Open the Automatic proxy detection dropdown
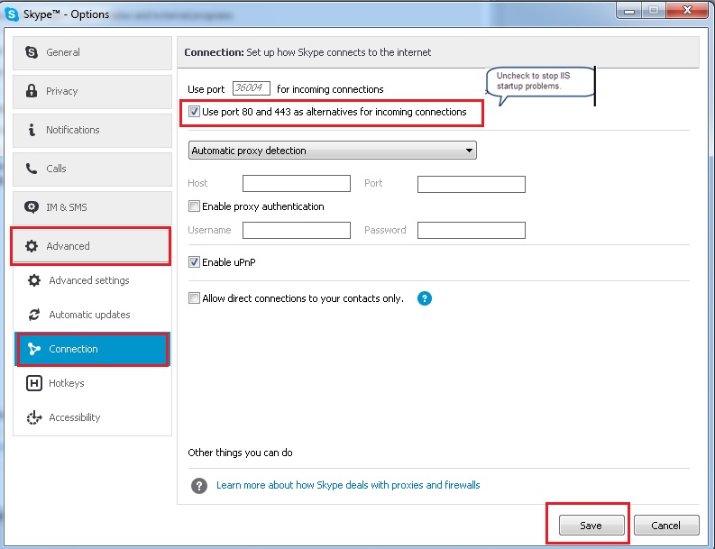The width and height of the screenshot is (715, 549). [x=333, y=151]
